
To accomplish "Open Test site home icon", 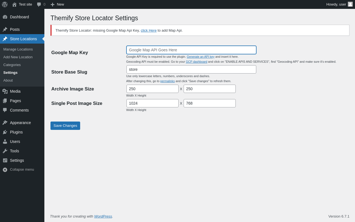I will (x=14, y=4).
